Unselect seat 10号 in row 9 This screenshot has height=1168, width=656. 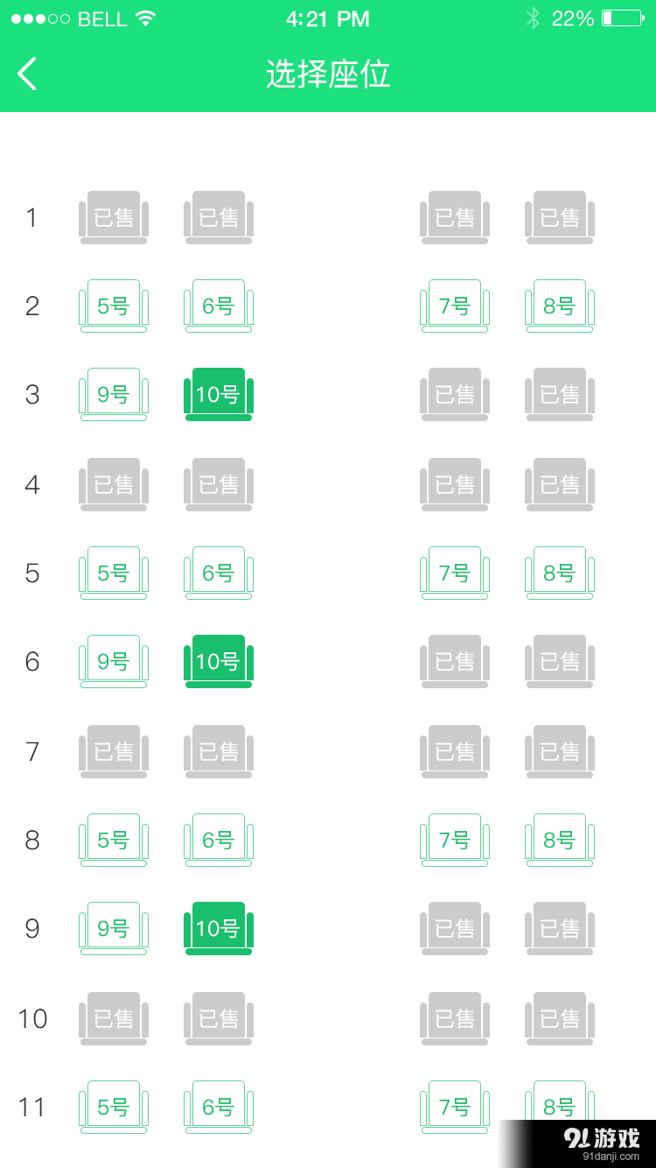219,928
